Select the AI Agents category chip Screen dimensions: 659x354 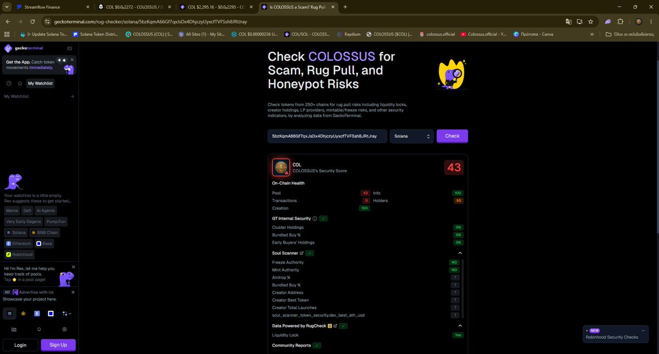[x=46, y=211]
